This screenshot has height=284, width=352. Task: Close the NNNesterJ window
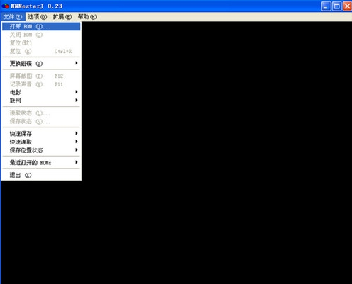click(x=347, y=6)
